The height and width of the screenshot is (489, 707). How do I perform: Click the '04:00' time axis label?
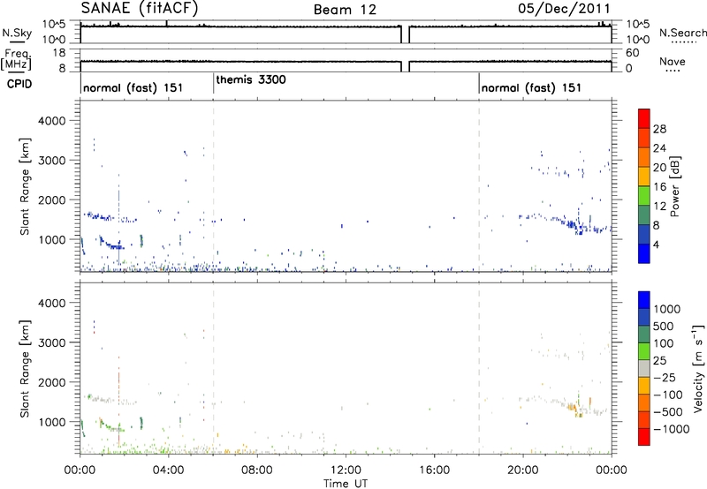[168, 470]
